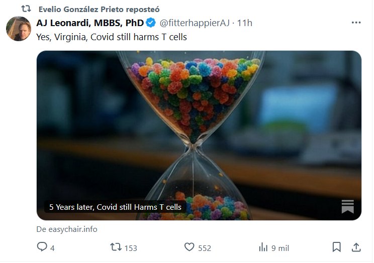The width and height of the screenshot is (374, 263).
Task: Click the small repost icon above the tweet
Action: tap(26, 9)
